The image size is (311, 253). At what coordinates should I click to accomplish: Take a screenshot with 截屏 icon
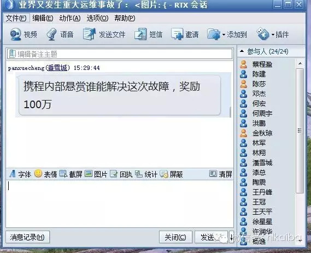click(x=63, y=174)
